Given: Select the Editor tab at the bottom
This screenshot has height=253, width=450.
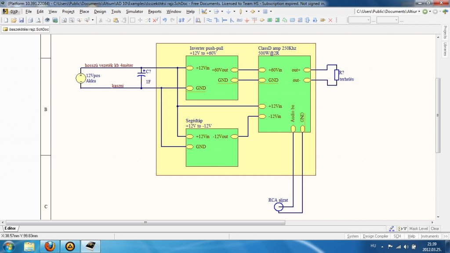Looking at the screenshot, I should tap(10, 228).
